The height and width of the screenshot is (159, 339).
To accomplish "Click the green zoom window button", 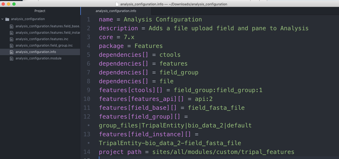I will tap(14, 4).
